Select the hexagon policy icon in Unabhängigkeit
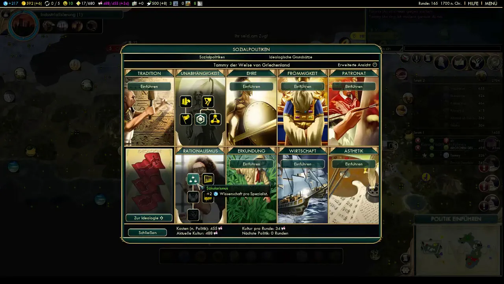Viewport: 504px width, 284px height. 201,119
